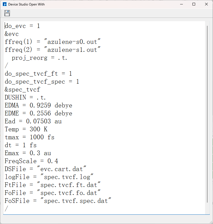Click on the &spec_tvcf namelist header
This screenshot has height=224, width=213.
coord(22,90)
